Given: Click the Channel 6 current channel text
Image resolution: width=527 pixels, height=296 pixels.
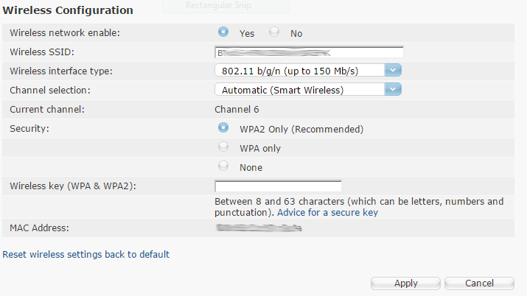Looking at the screenshot, I should (x=237, y=110).
